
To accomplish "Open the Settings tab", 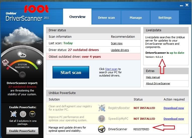I will [165, 18].
